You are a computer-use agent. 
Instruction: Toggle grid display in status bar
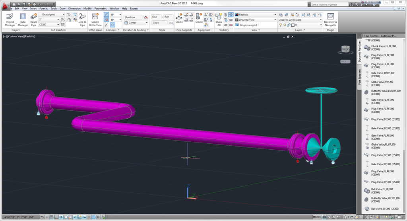[52, 217]
